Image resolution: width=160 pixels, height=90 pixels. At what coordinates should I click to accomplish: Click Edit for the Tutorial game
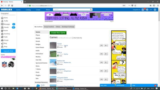pos(101,45)
